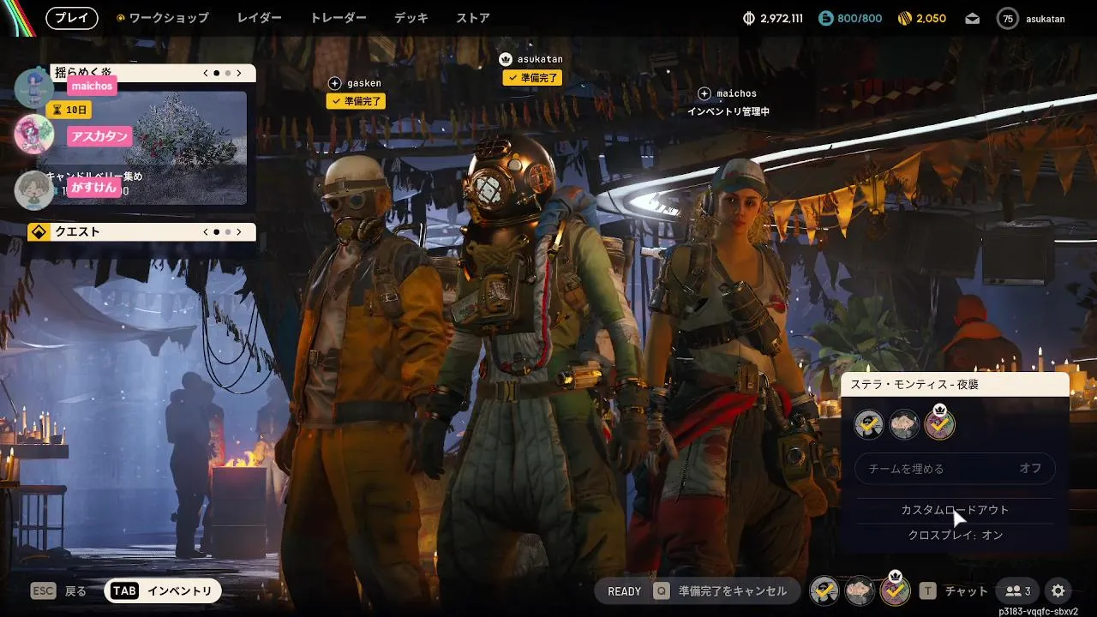Click ステラ・モンティス - 夜襲 map title
This screenshot has height=617, width=1097.
tap(914, 385)
